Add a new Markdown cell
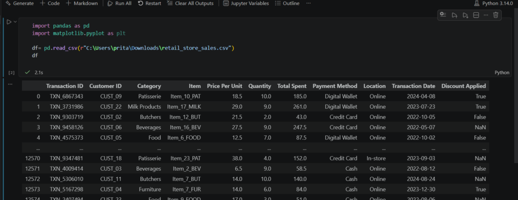518x200 pixels. click(x=81, y=4)
